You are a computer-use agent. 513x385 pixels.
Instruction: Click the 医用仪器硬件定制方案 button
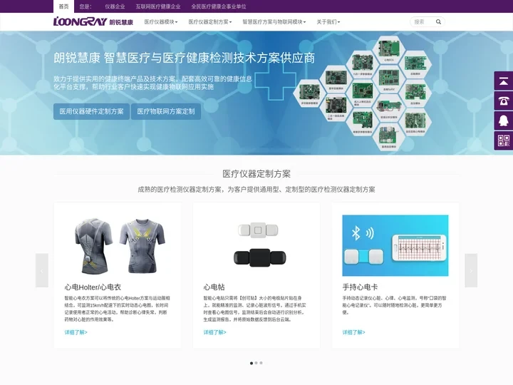(92, 111)
